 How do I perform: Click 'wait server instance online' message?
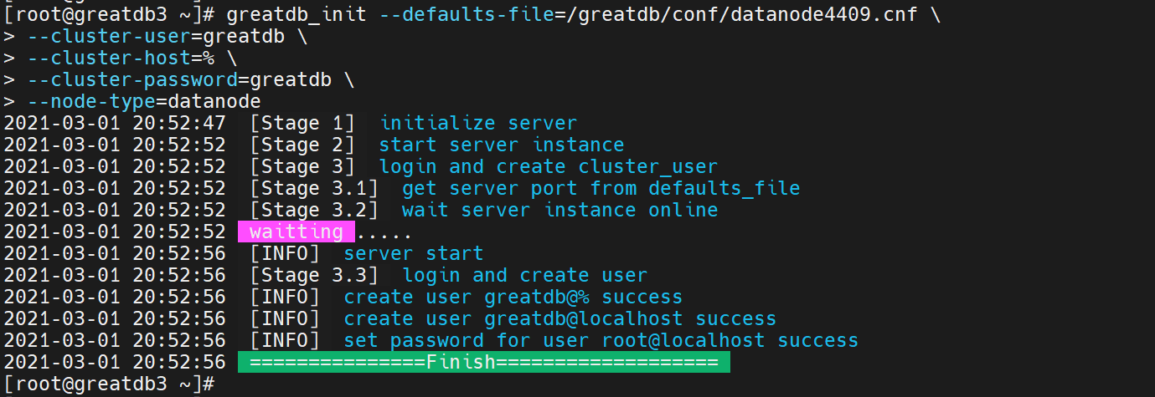560,211
